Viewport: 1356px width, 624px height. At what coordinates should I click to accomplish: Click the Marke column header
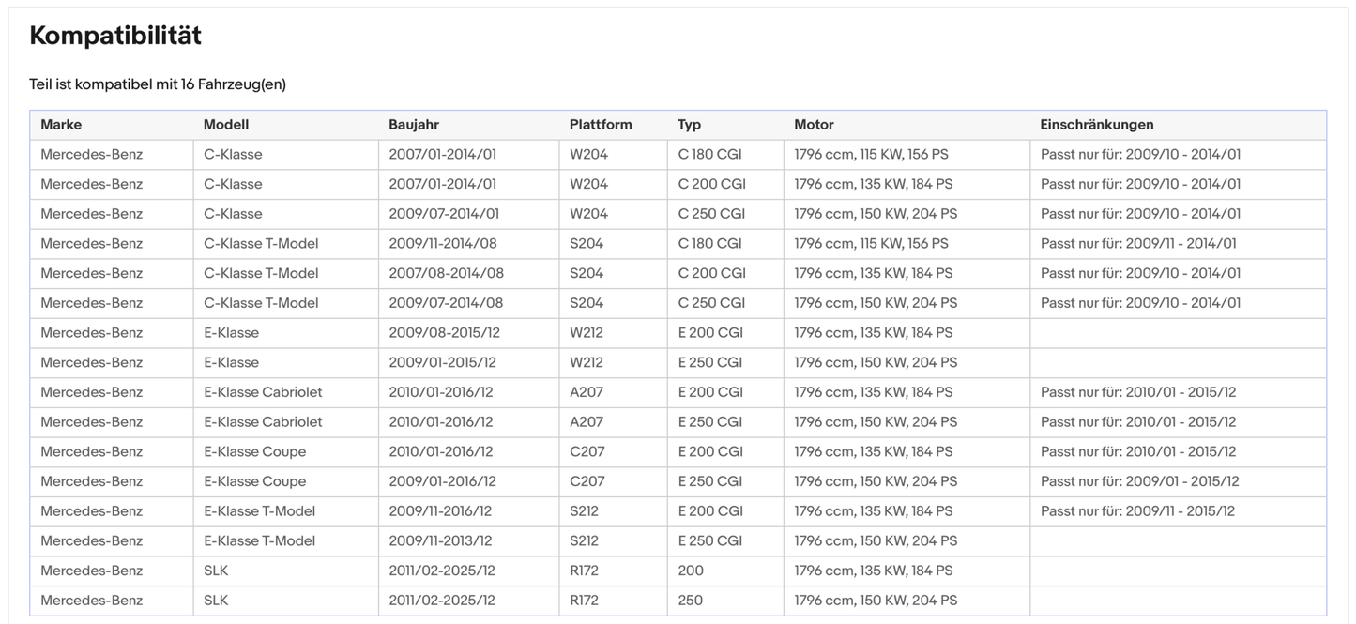click(61, 125)
